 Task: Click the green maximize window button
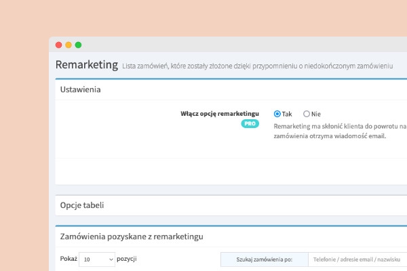click(78, 45)
